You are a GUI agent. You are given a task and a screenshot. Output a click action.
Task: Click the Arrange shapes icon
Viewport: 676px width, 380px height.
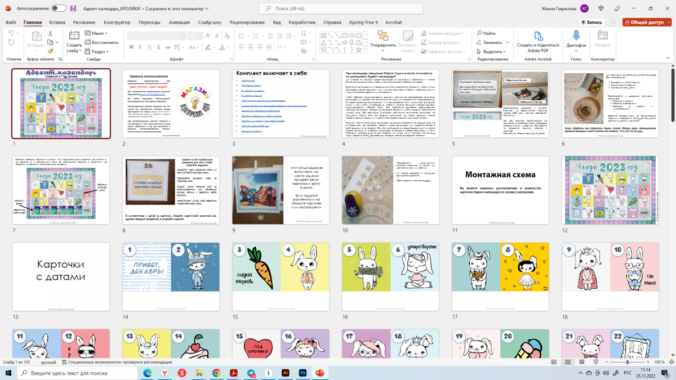383,36
